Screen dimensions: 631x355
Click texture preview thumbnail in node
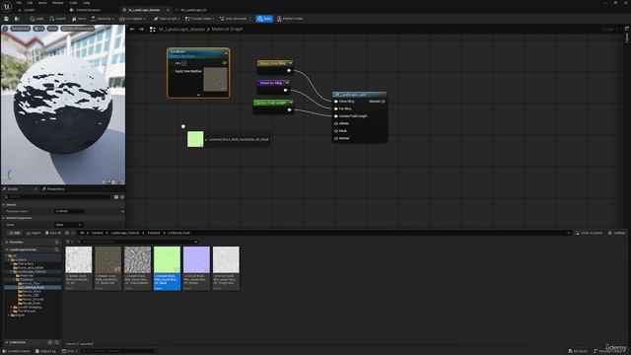coord(215,79)
